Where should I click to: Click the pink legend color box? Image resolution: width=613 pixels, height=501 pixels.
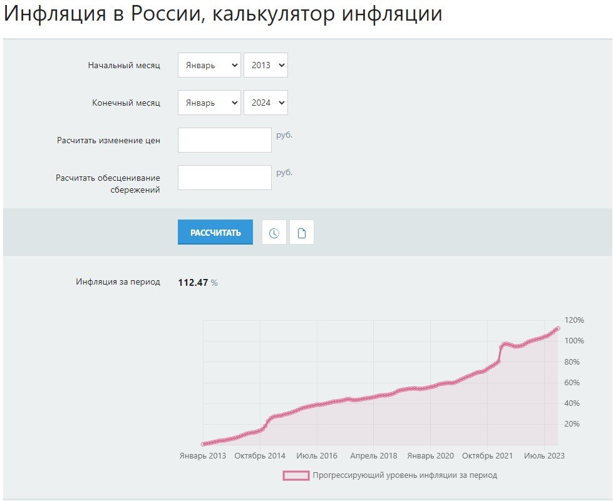coord(296,475)
